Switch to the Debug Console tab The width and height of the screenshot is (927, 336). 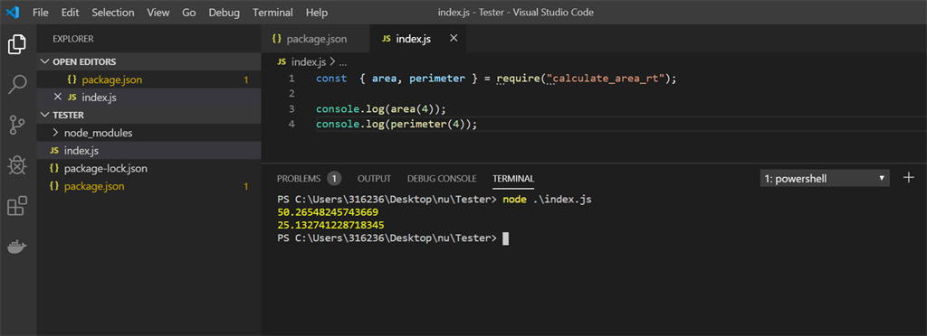pyautogui.click(x=442, y=178)
